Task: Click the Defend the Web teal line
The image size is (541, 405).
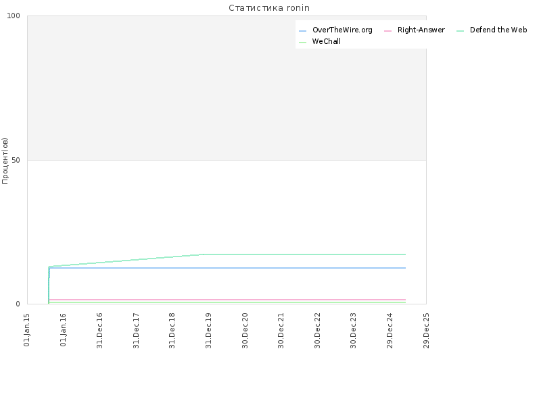Action: (x=304, y=254)
